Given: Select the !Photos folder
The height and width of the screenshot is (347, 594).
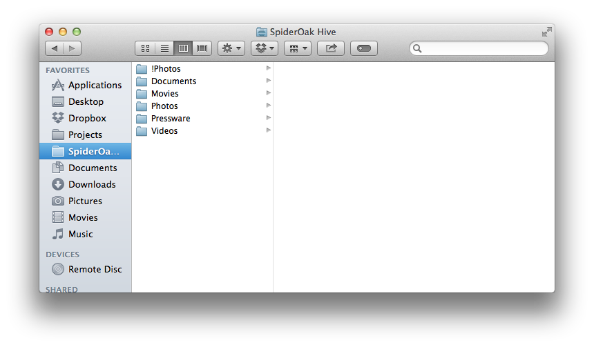Looking at the screenshot, I should coord(204,68).
